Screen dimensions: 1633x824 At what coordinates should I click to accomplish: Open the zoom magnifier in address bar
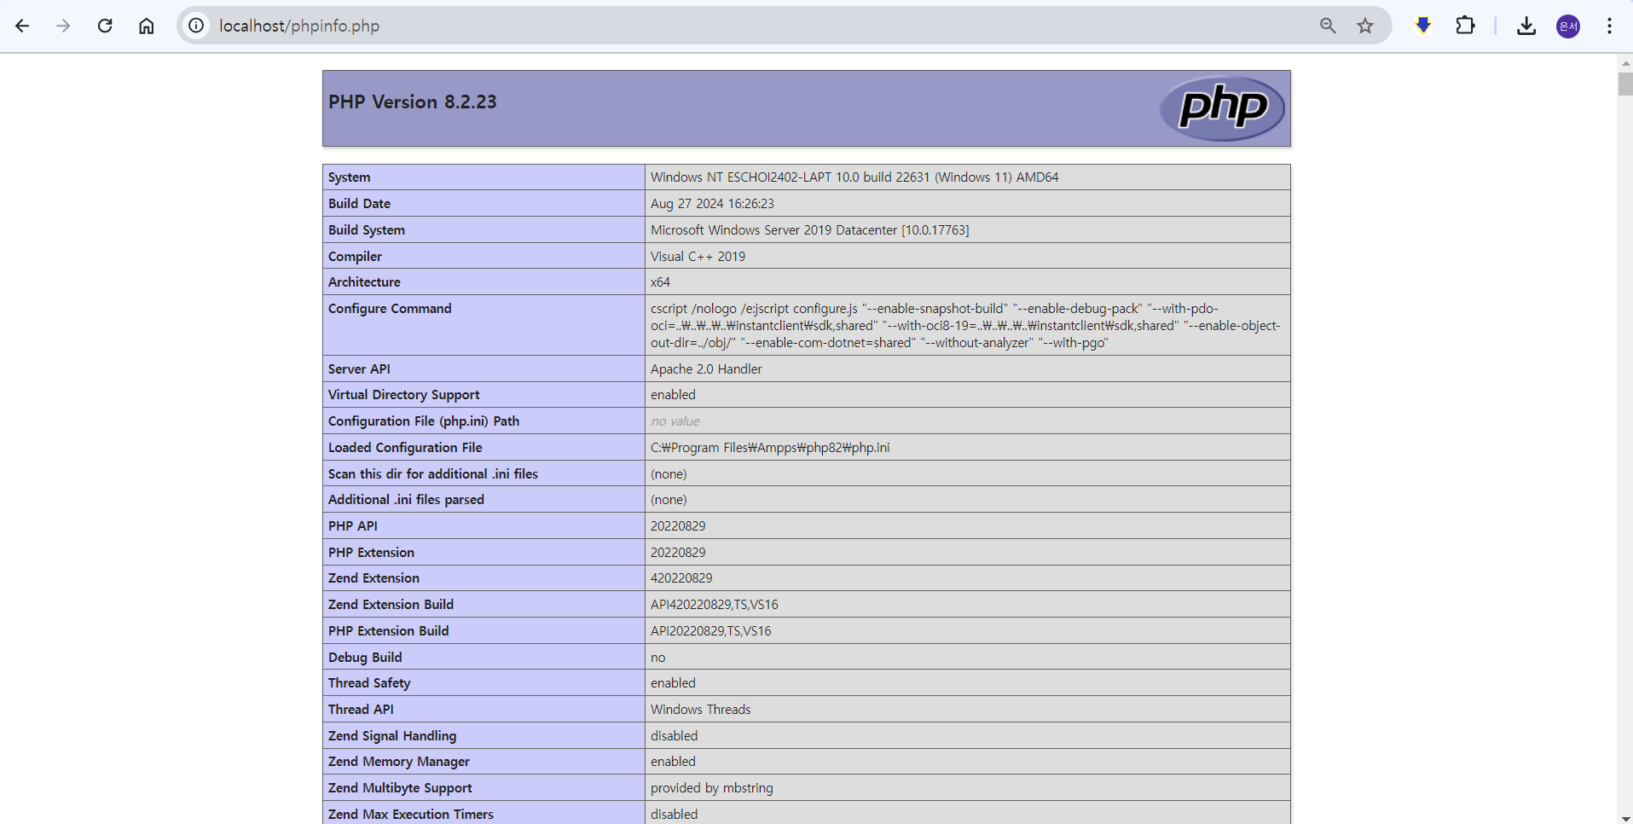[x=1328, y=26]
